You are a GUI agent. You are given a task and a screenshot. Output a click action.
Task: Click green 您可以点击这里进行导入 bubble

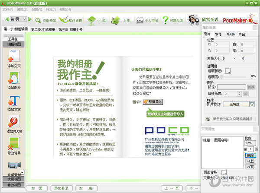[166, 114]
